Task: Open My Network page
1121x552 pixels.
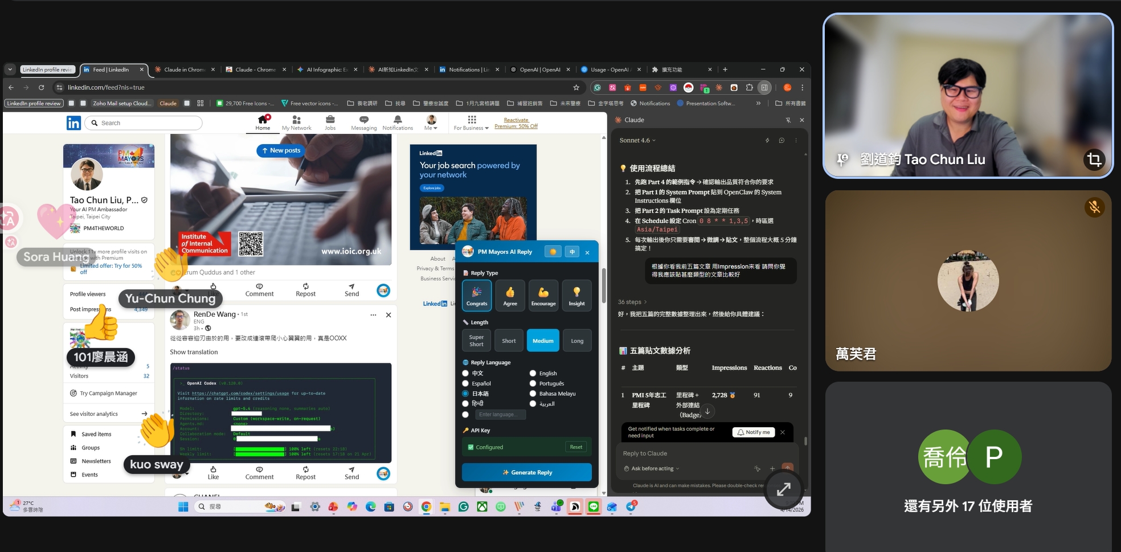Action: click(x=296, y=122)
